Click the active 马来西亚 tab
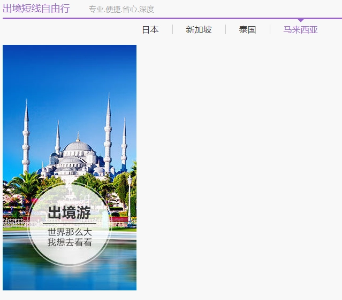 (300, 30)
